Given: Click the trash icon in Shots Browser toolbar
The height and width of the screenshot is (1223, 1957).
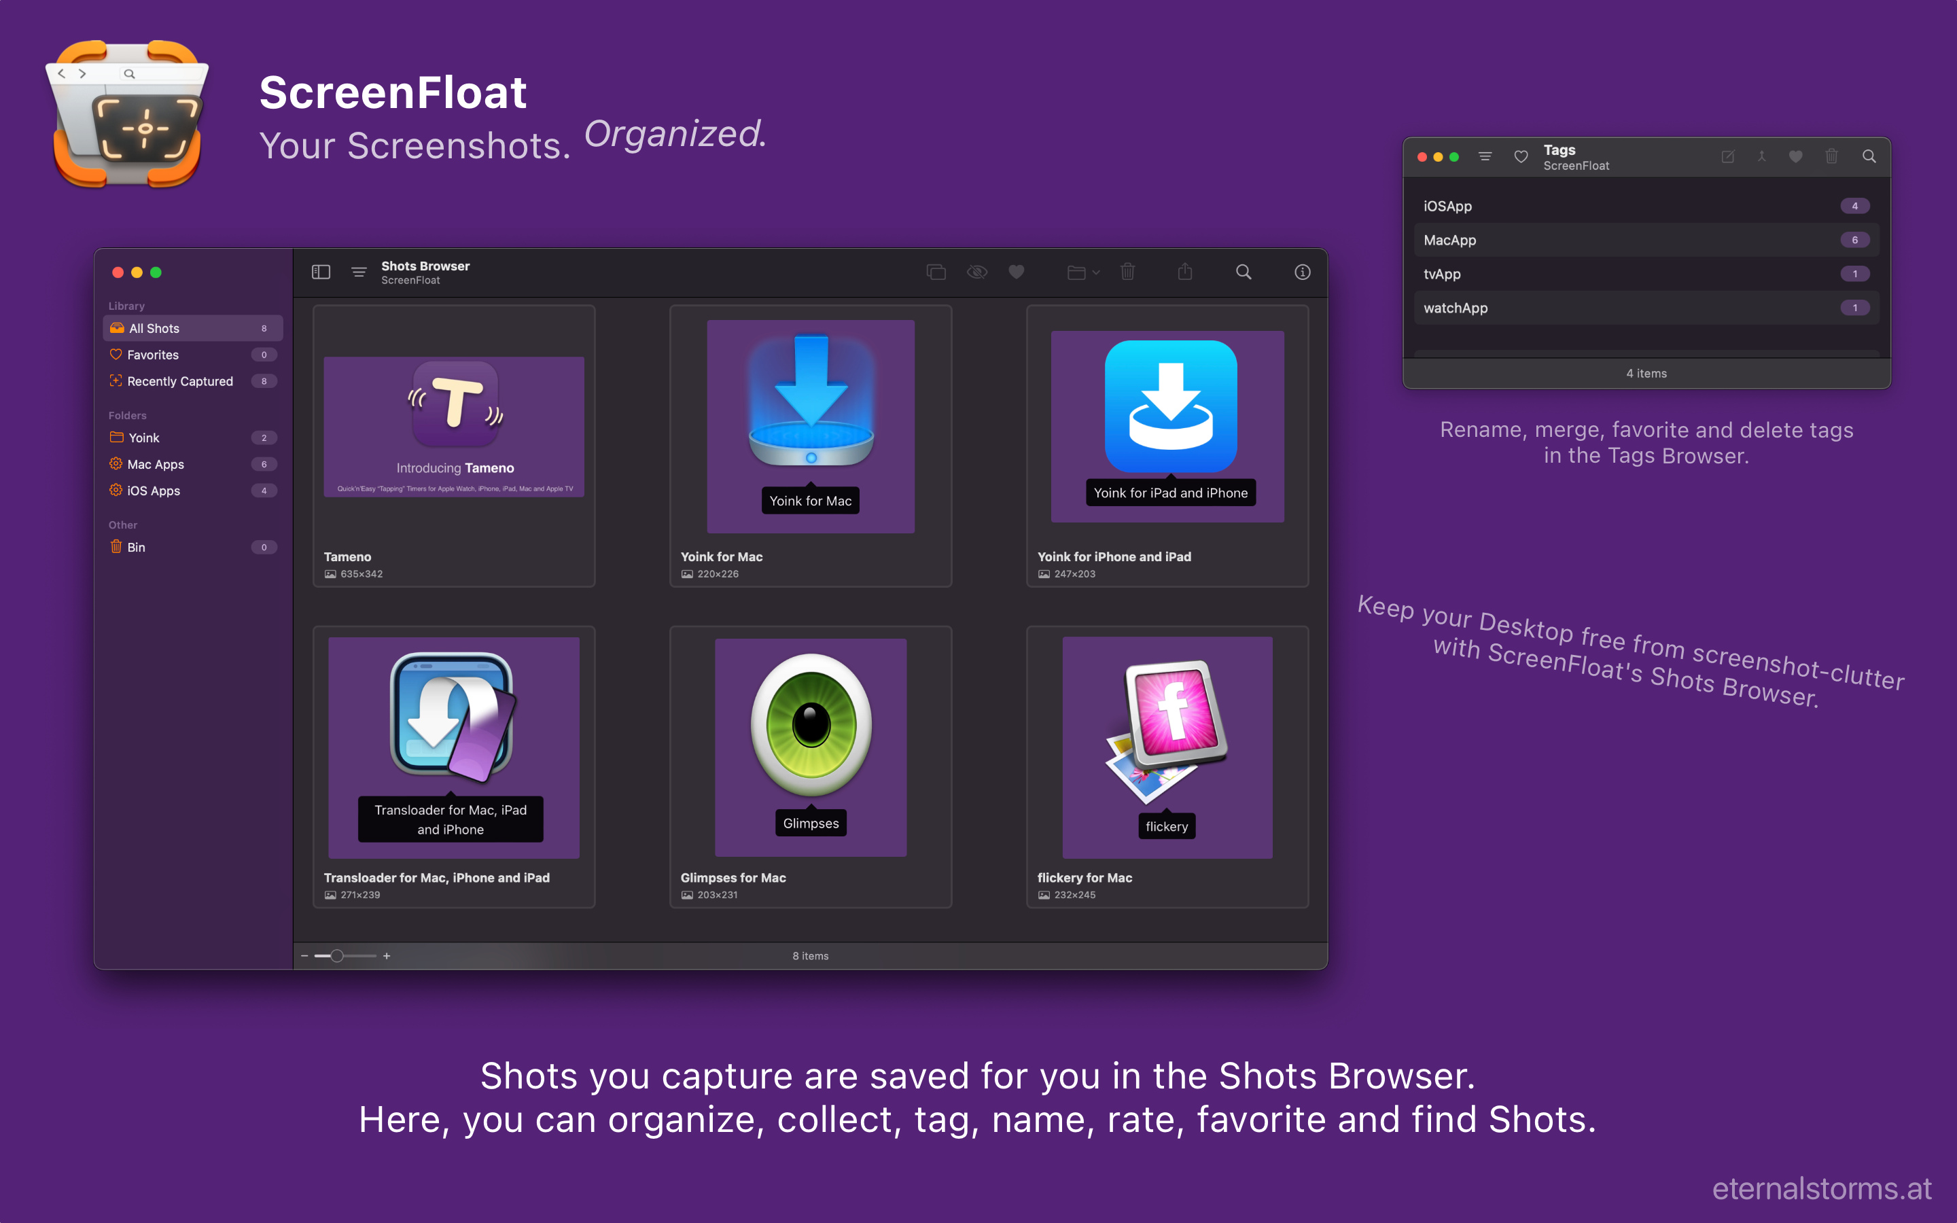Looking at the screenshot, I should coord(1127,272).
